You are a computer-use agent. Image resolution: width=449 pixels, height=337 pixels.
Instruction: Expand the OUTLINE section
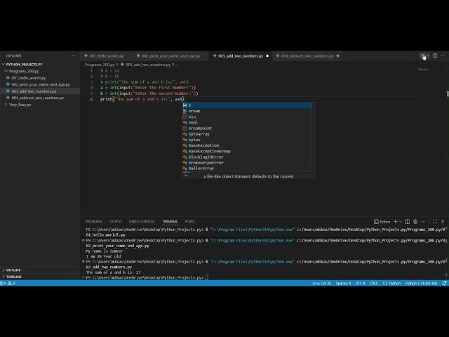(x=40, y=270)
